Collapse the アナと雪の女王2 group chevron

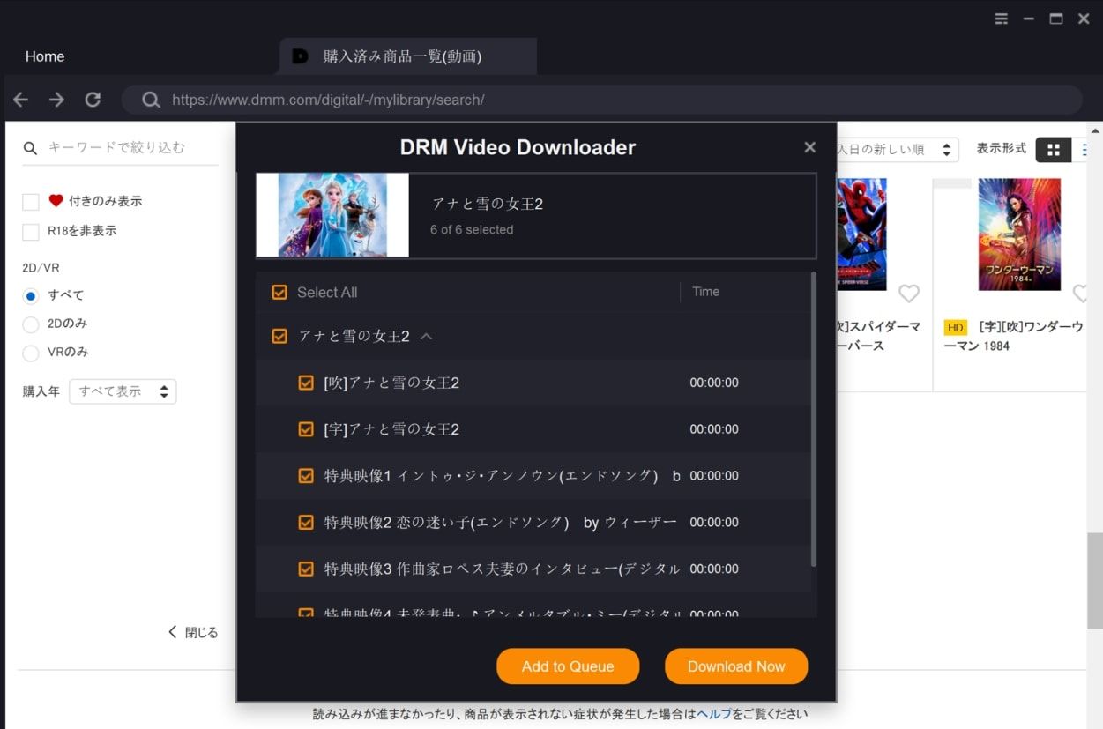point(426,336)
